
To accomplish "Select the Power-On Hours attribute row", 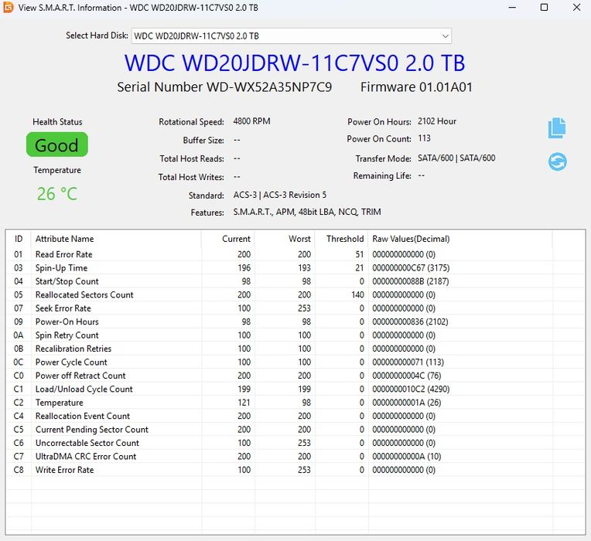I will (x=295, y=322).
